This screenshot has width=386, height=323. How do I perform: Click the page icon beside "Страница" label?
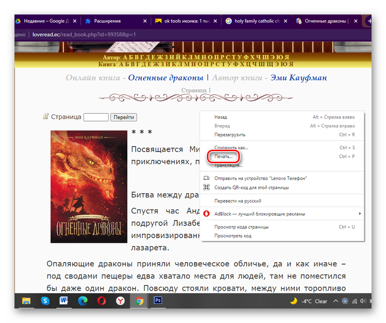[x=46, y=116]
